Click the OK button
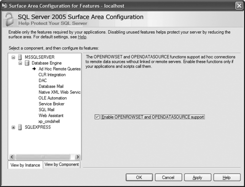This screenshot has height=187, width=245. [139, 177]
